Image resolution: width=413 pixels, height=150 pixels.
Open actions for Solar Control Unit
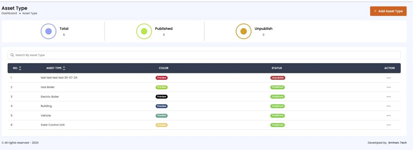pos(388,125)
